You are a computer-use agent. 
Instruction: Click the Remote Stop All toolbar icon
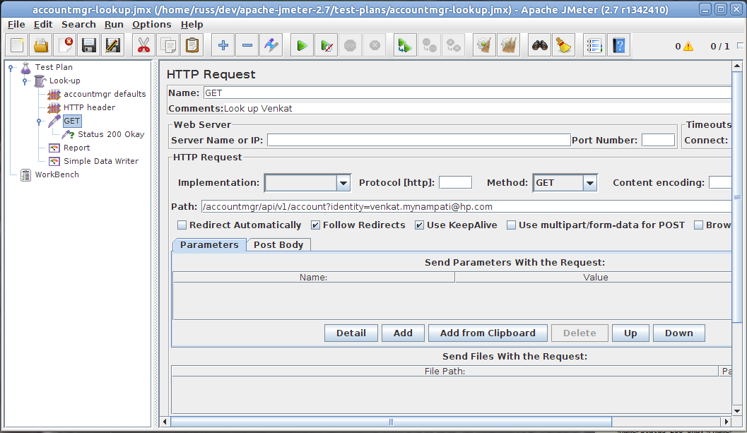(x=429, y=46)
